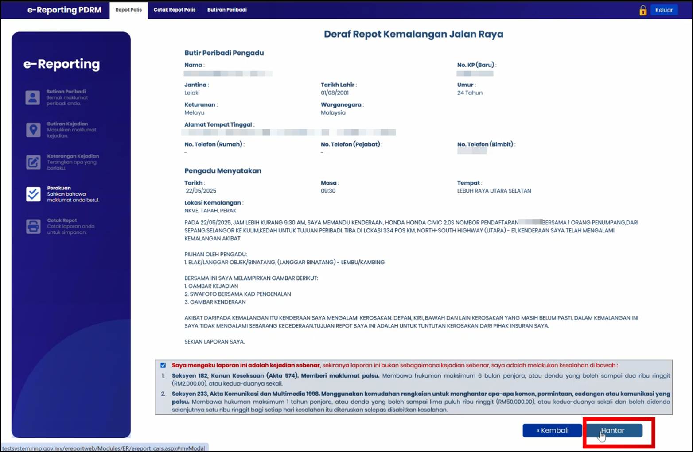Screen dimensions: 693x452
Task: Click the birth date 01/08/2001
Action: [335, 93]
